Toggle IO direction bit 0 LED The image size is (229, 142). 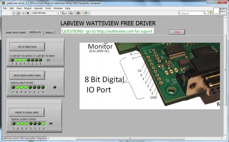coord(40,60)
